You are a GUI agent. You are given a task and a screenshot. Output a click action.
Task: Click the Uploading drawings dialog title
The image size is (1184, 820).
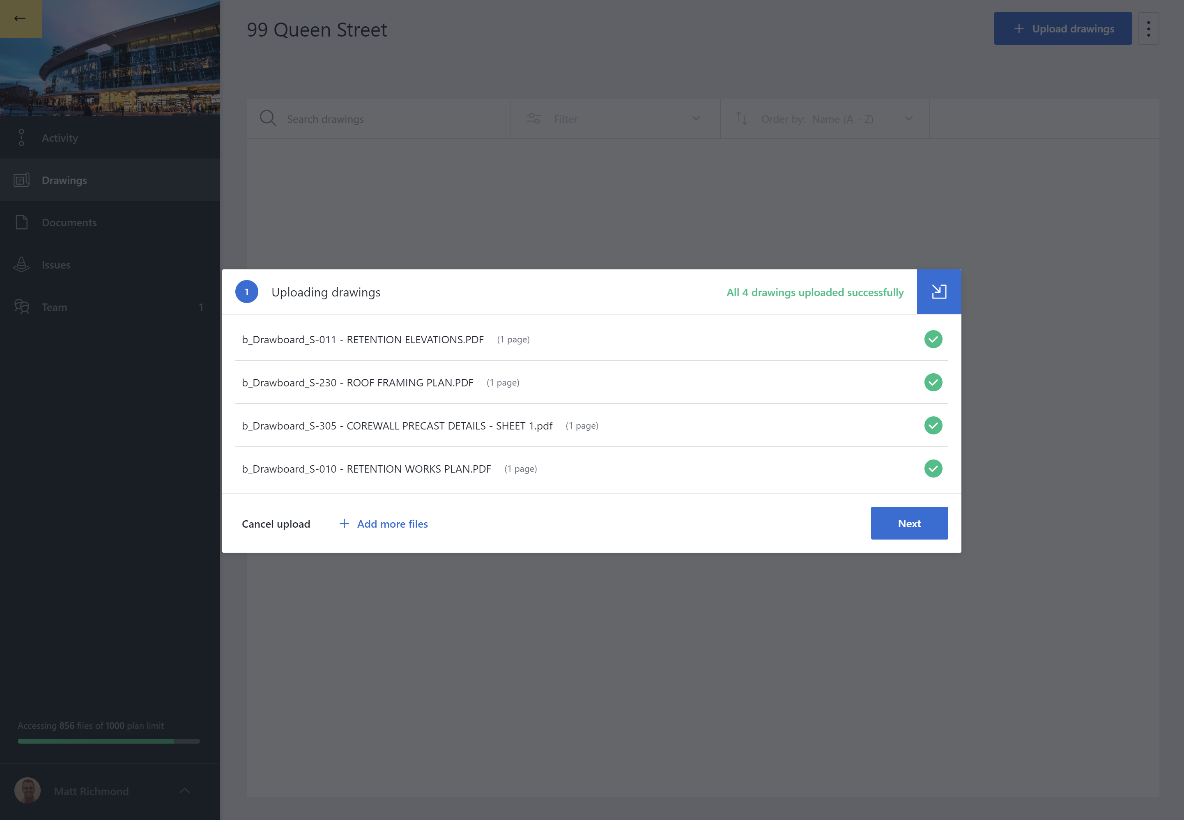pyautogui.click(x=326, y=292)
